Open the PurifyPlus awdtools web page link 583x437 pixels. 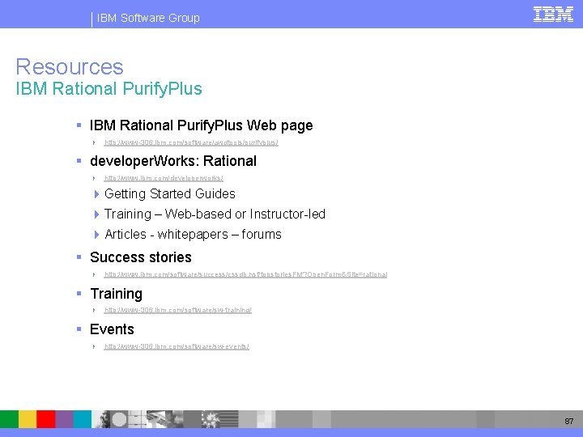point(191,142)
